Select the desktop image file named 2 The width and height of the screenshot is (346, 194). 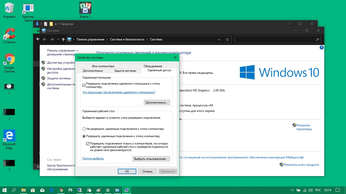click(9, 114)
